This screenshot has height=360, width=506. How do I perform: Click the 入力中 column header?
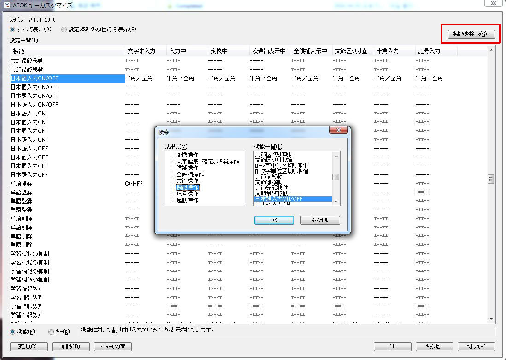pos(187,51)
